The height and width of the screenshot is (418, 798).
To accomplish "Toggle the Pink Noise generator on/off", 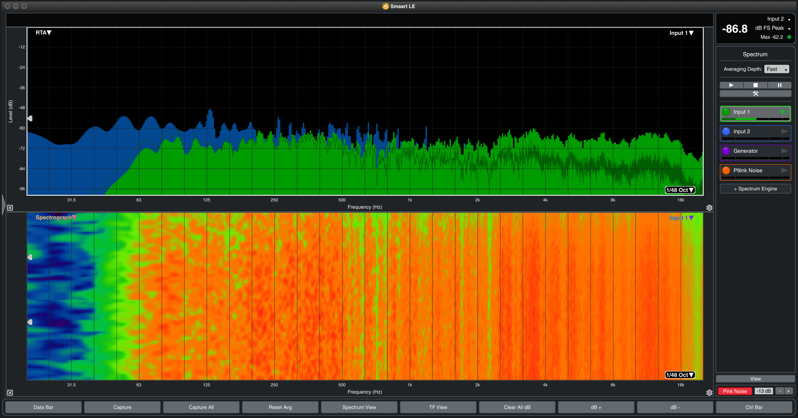I will pos(735,391).
